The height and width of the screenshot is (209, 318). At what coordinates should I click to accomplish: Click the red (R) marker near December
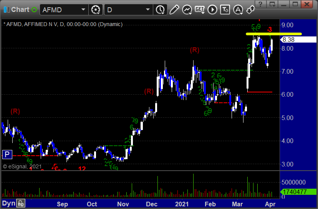[149, 91]
